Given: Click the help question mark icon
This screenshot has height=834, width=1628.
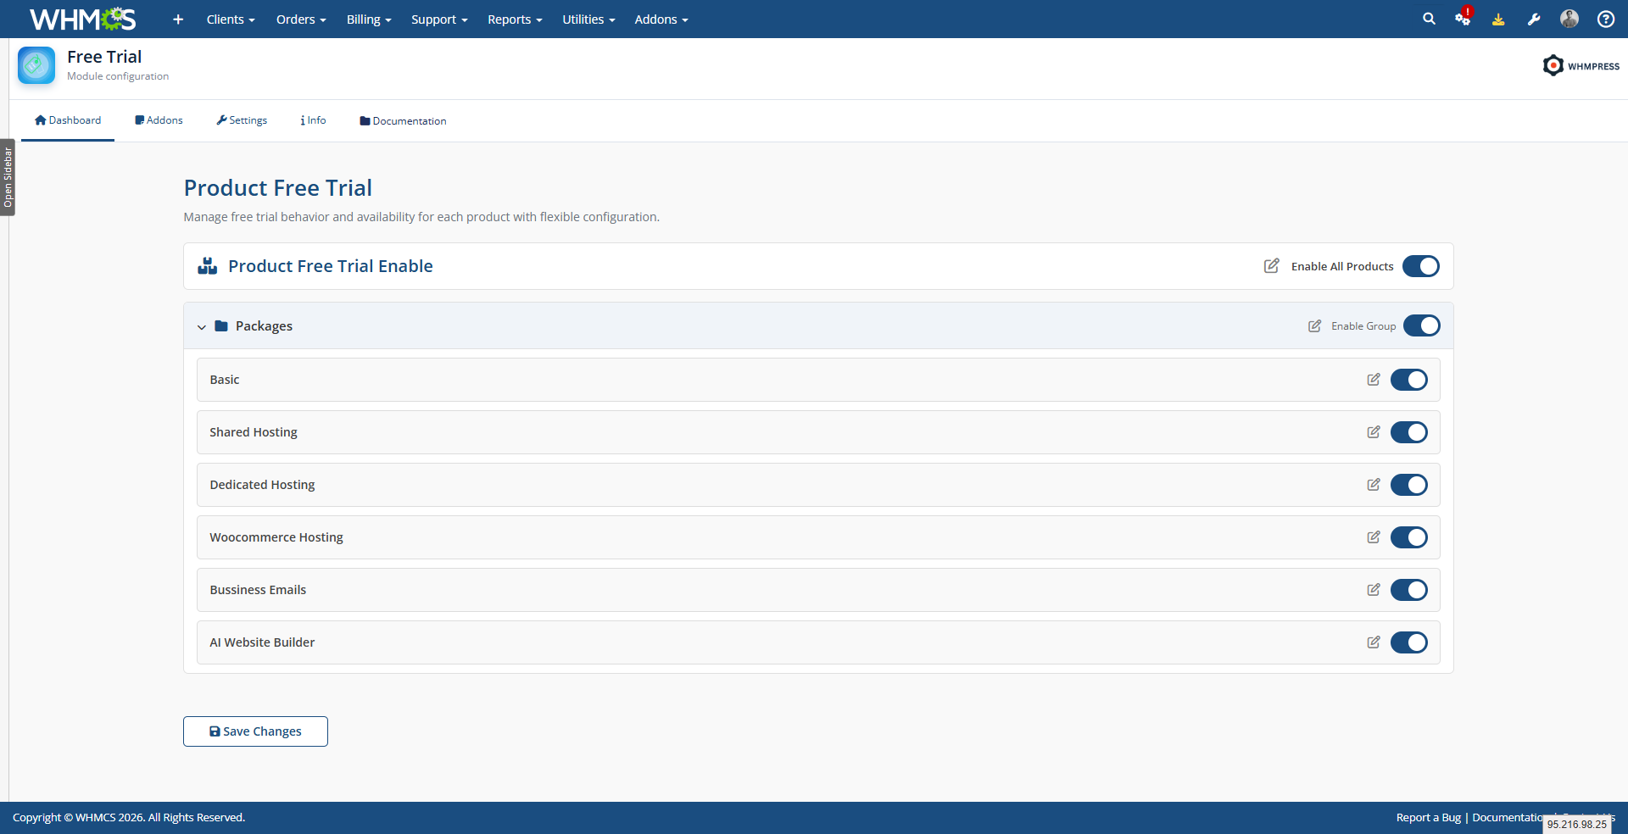Looking at the screenshot, I should pos(1605,19).
